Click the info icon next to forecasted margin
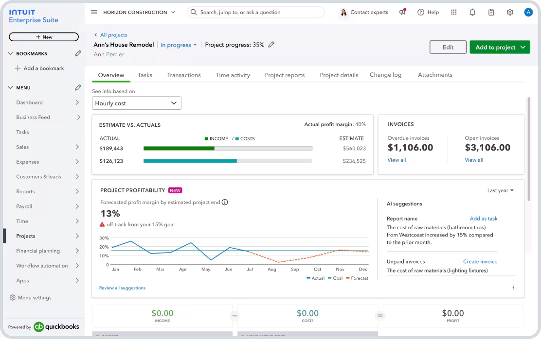541x339 pixels. click(x=225, y=202)
